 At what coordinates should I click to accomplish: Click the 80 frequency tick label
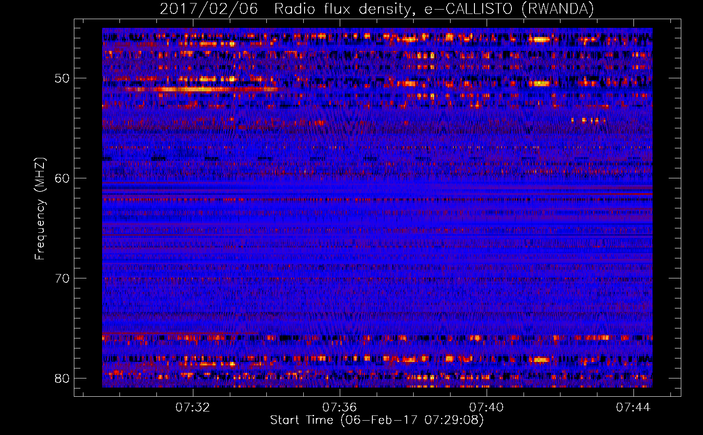pos(62,378)
